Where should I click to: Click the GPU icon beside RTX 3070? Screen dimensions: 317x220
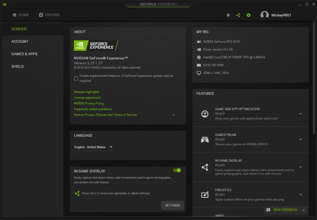point(199,41)
